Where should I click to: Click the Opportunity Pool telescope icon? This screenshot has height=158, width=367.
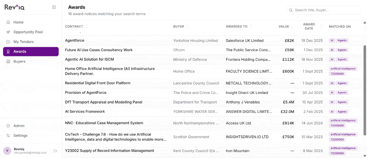pyautogui.click(x=8, y=32)
